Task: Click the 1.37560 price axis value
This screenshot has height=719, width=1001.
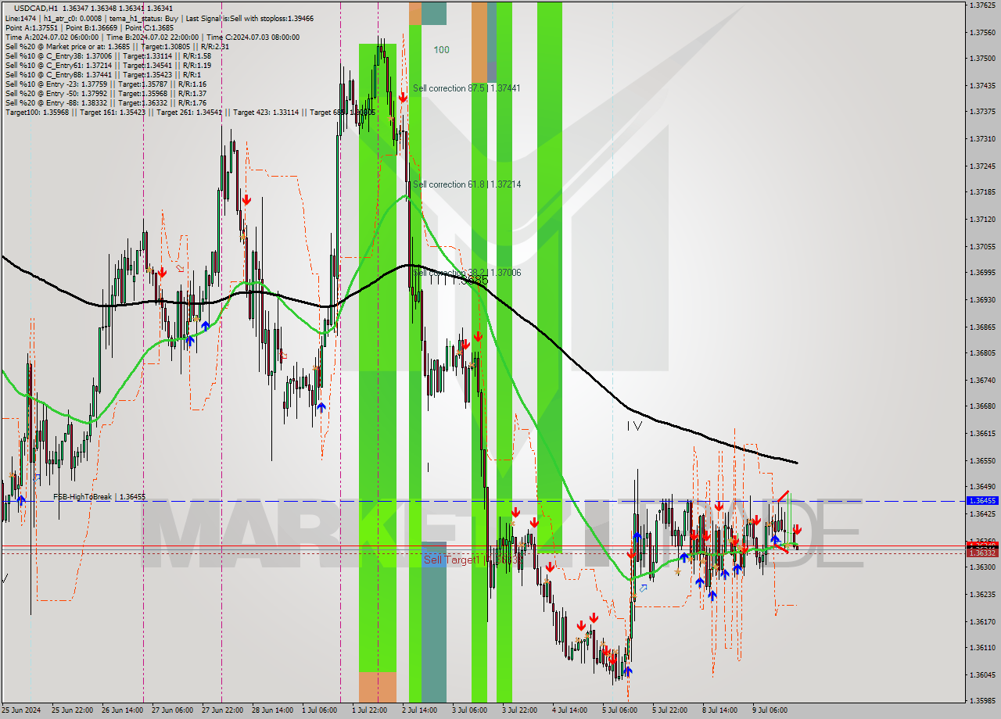Action: point(982,32)
